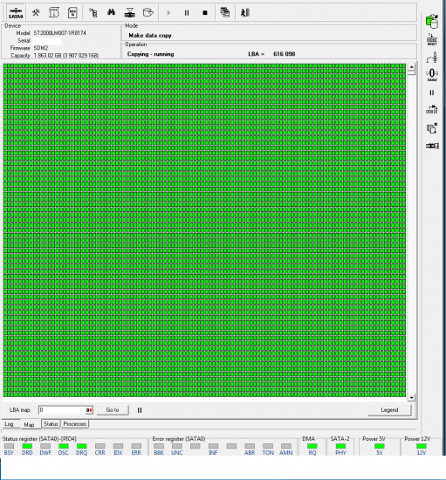Click the scroll-shaped icon after the tools icon

(54, 13)
